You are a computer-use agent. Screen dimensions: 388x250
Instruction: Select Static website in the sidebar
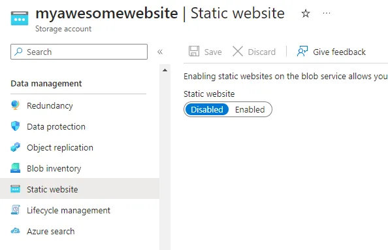[x=79, y=189]
